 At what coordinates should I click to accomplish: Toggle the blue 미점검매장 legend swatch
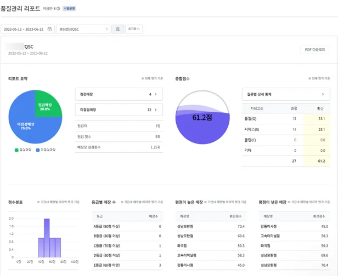[x=38, y=150]
